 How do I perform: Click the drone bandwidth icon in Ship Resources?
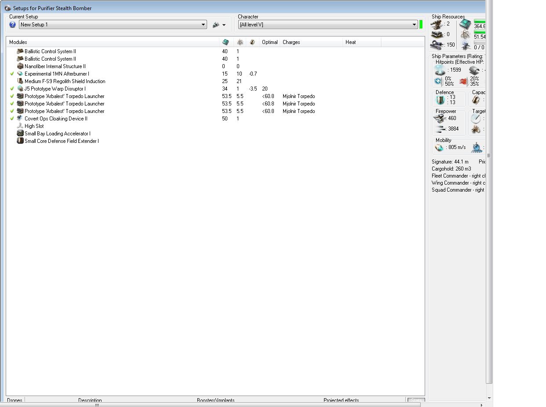[466, 45]
